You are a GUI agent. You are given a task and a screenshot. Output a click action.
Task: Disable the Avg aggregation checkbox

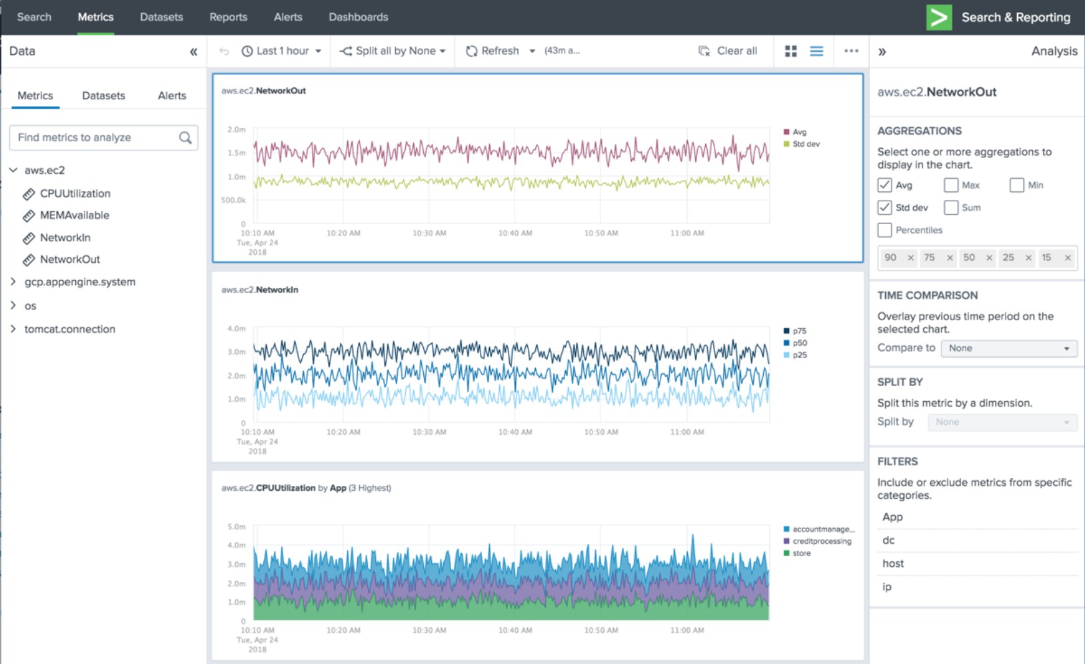(884, 185)
